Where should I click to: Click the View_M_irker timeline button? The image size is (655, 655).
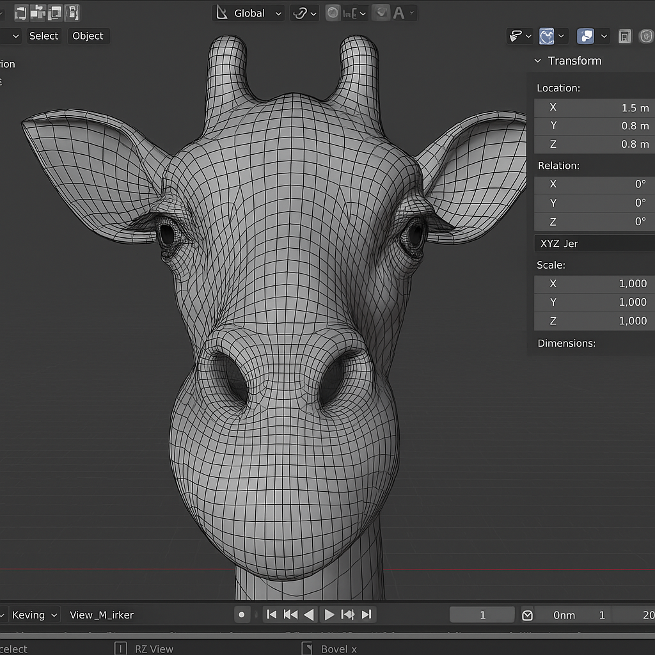[x=102, y=615]
